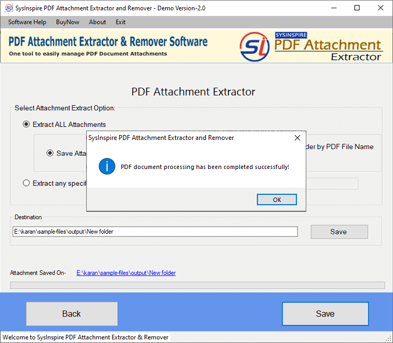Image resolution: width=393 pixels, height=343 pixels.
Task: Close the main application window
Action: pos(380,8)
